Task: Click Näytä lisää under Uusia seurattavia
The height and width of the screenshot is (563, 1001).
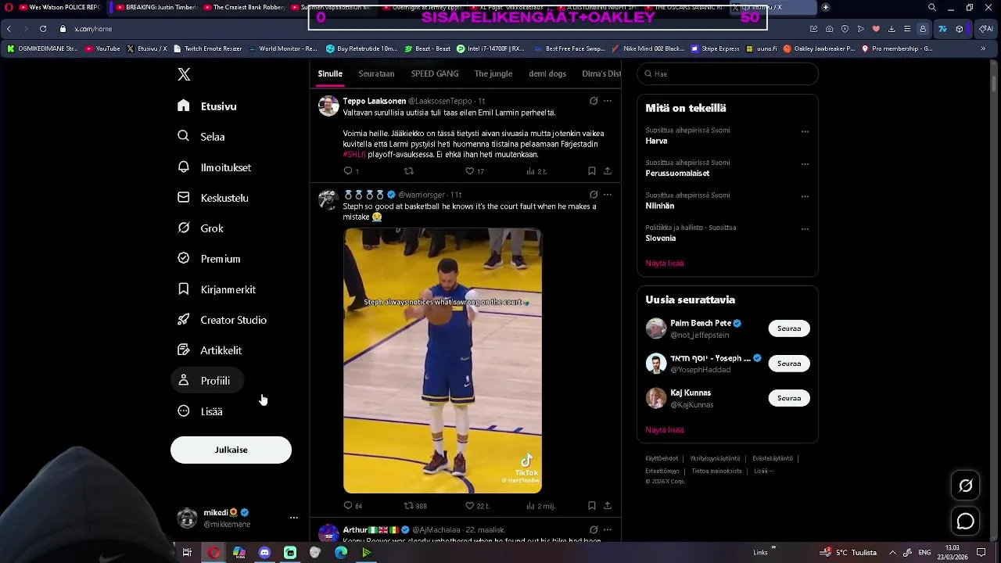Action: coord(665,430)
